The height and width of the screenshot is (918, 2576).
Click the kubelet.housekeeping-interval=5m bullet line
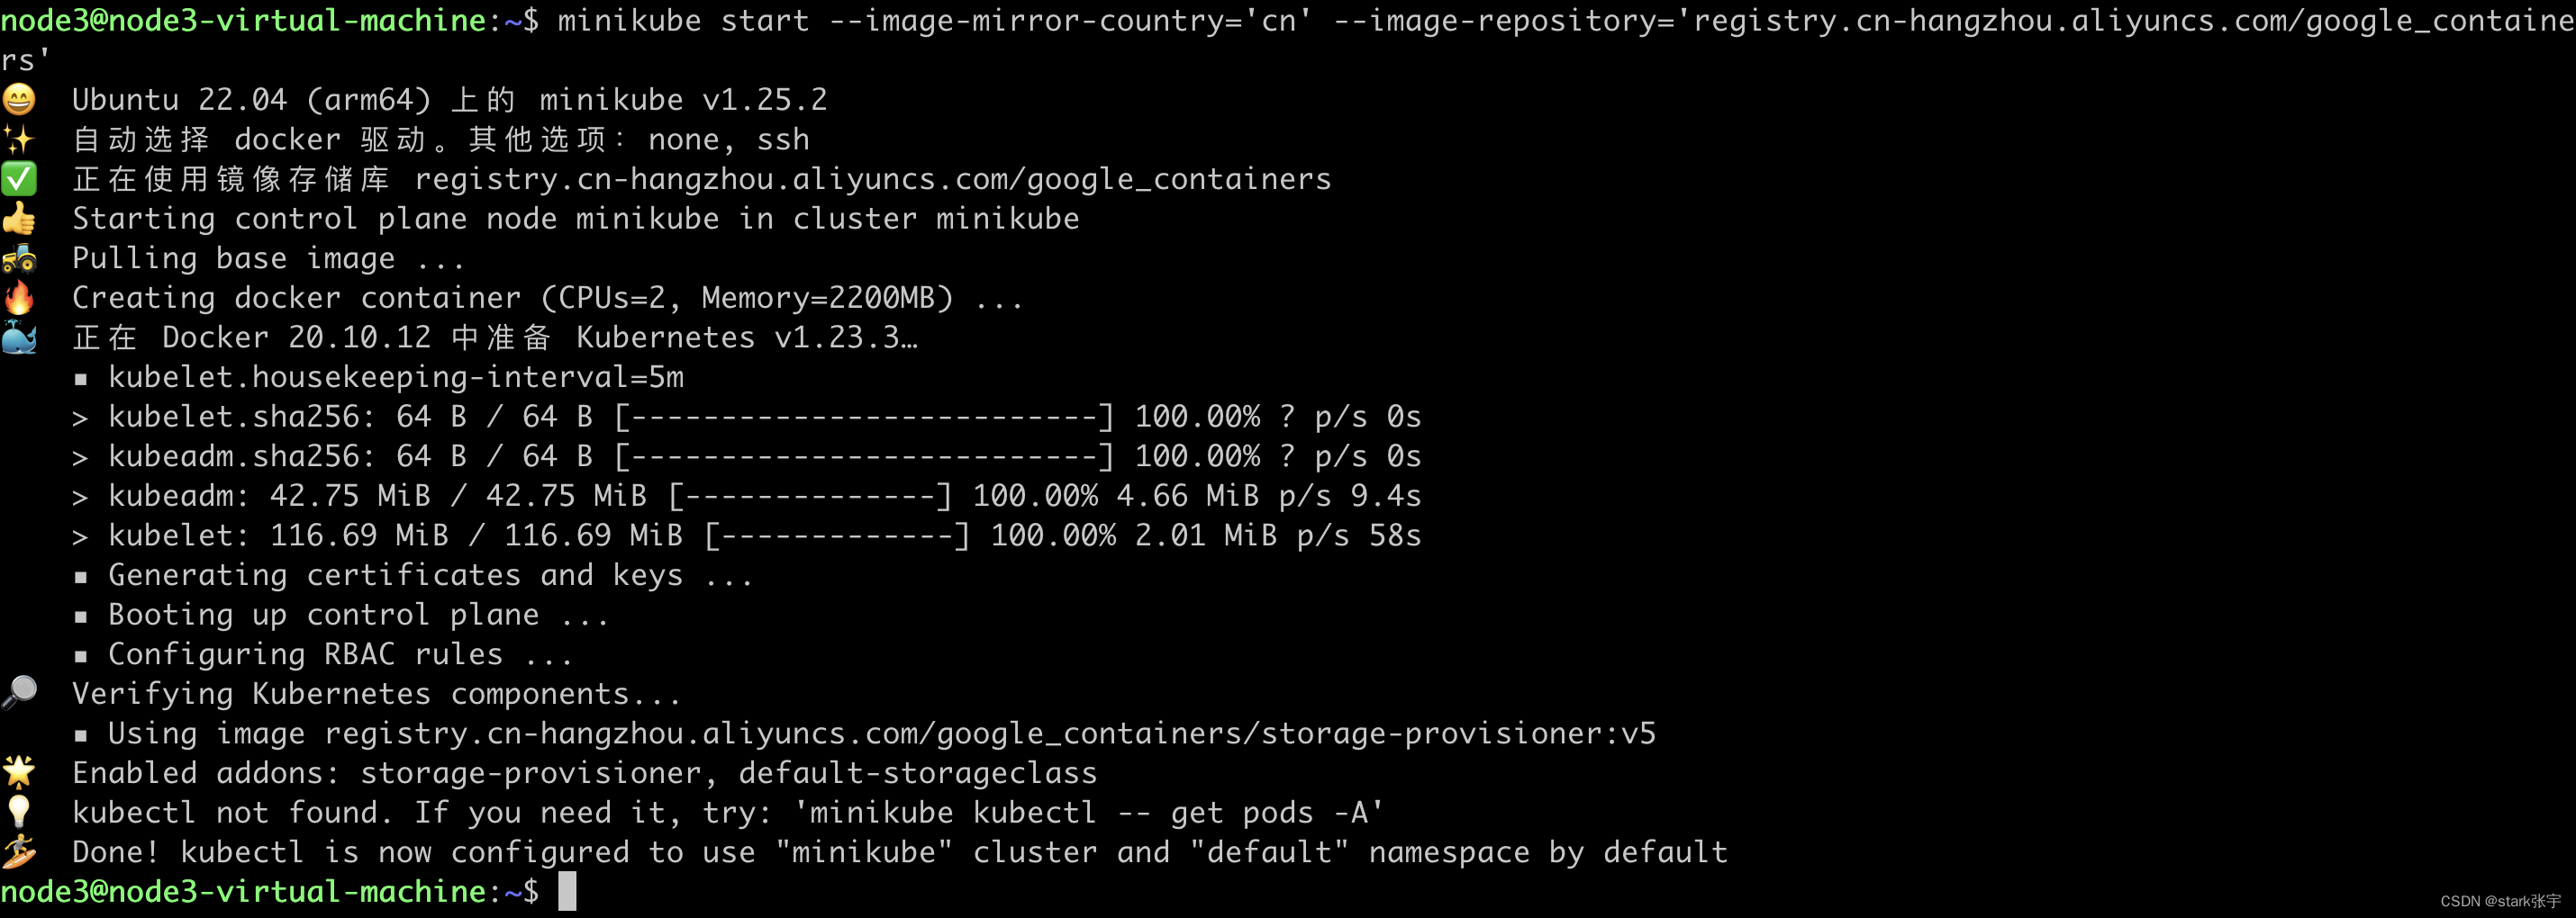pos(396,376)
